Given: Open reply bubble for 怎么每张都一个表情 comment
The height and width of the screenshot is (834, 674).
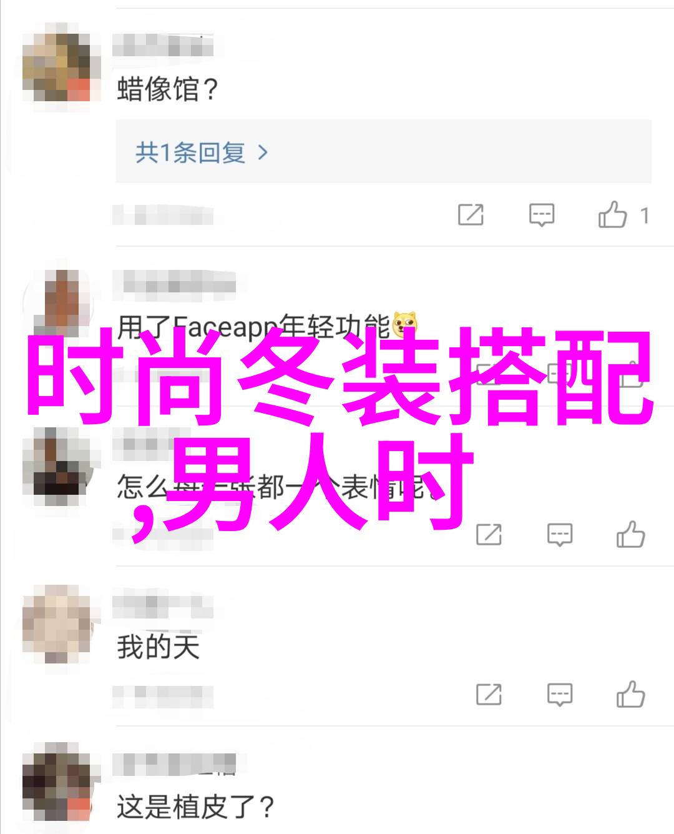Looking at the screenshot, I should point(559,535).
